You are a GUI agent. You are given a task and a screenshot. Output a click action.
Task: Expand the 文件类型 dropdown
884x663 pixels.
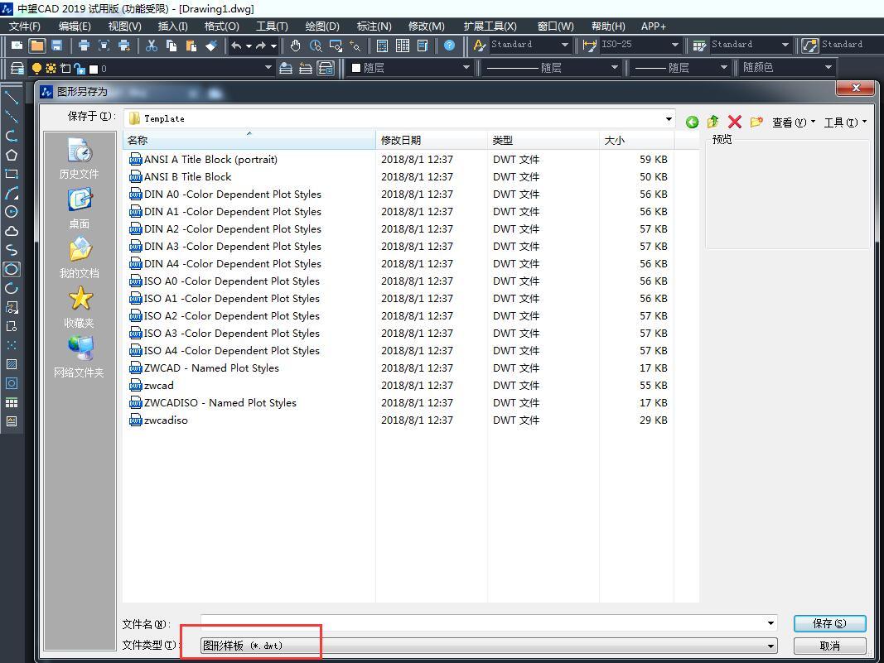[x=770, y=646]
